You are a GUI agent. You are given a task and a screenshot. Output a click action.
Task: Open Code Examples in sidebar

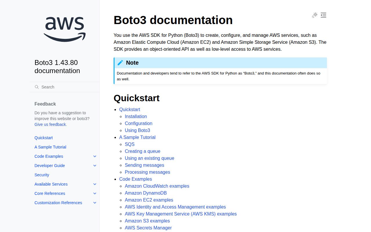[x=49, y=156]
